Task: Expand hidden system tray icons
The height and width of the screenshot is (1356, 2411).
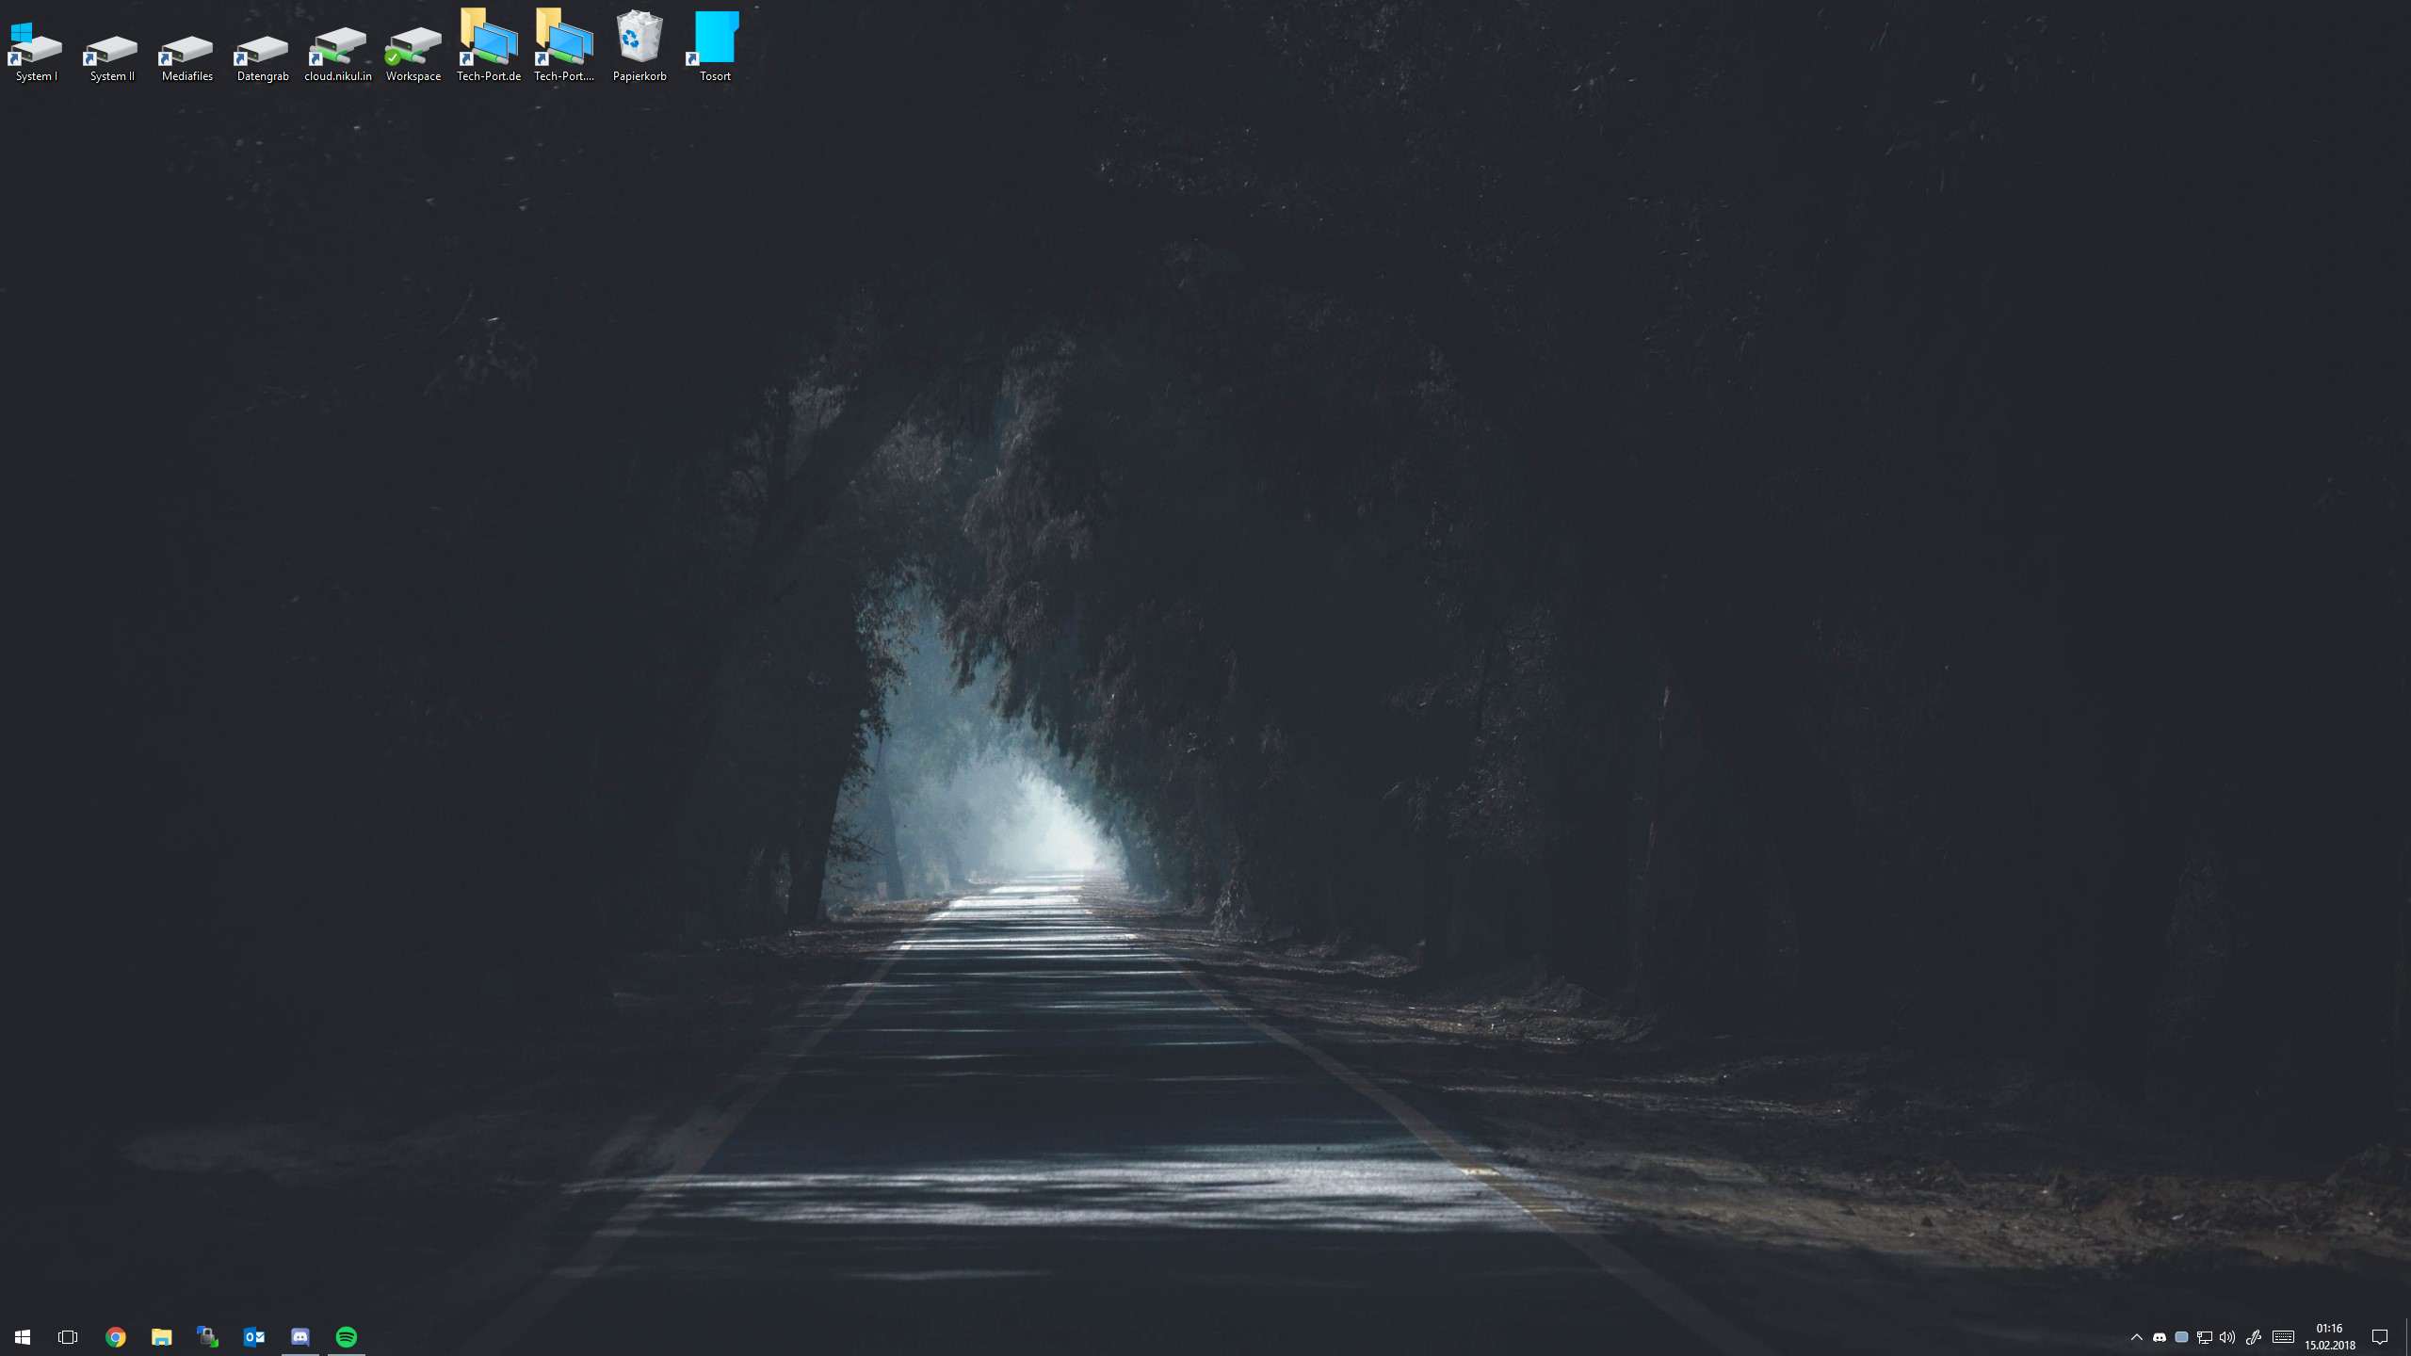Action: [2137, 1337]
